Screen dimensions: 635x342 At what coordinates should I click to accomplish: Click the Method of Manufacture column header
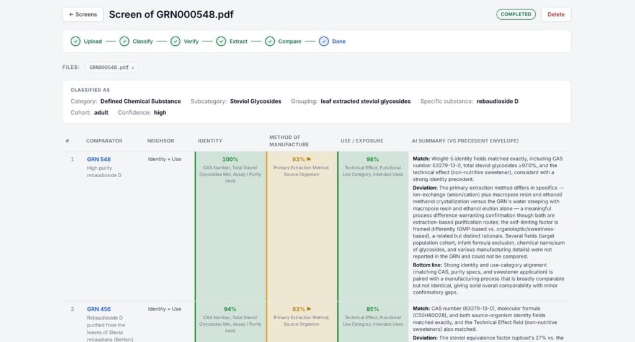289,141
